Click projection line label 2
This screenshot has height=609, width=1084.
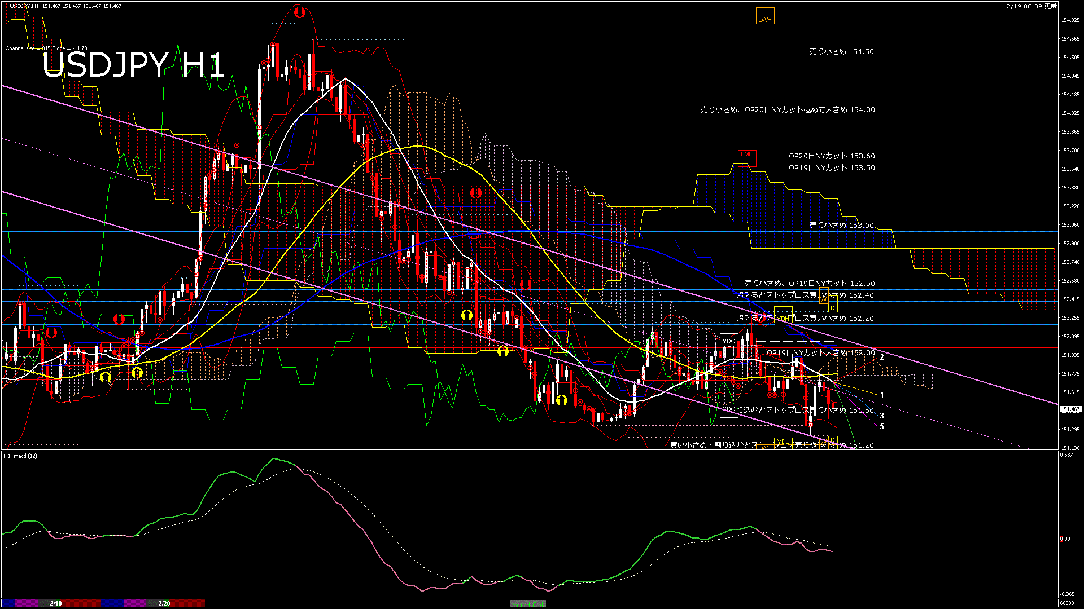882,357
